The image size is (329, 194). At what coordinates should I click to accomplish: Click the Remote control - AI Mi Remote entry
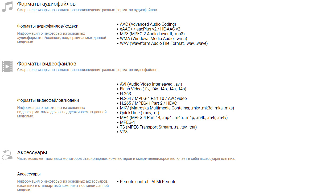148,182
